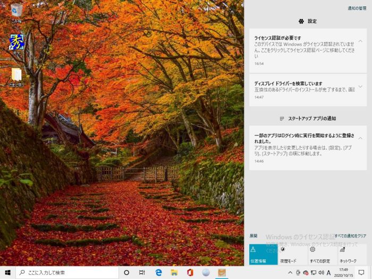The height and width of the screenshot is (279, 372).
Task: Expand the display driver notification chevron
Action: coord(360,86)
